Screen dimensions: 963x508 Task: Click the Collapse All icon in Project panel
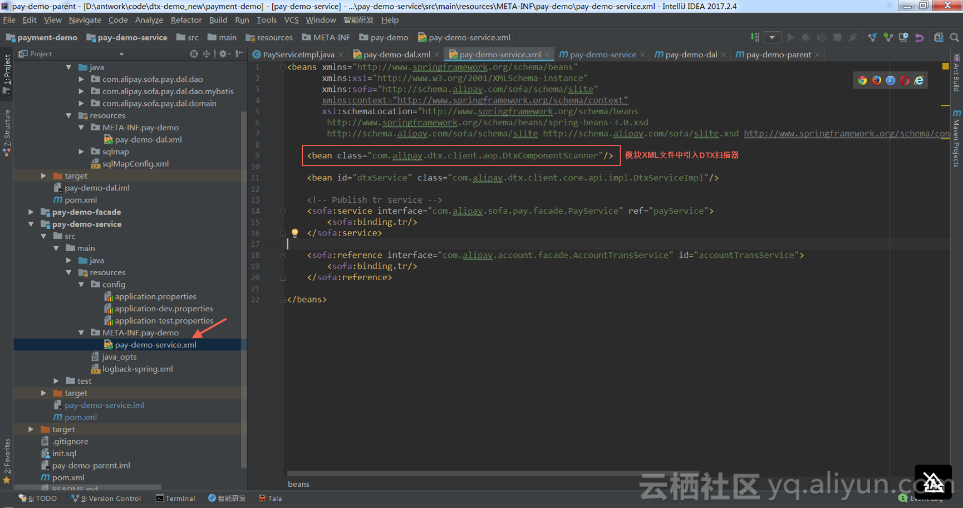[x=207, y=54]
